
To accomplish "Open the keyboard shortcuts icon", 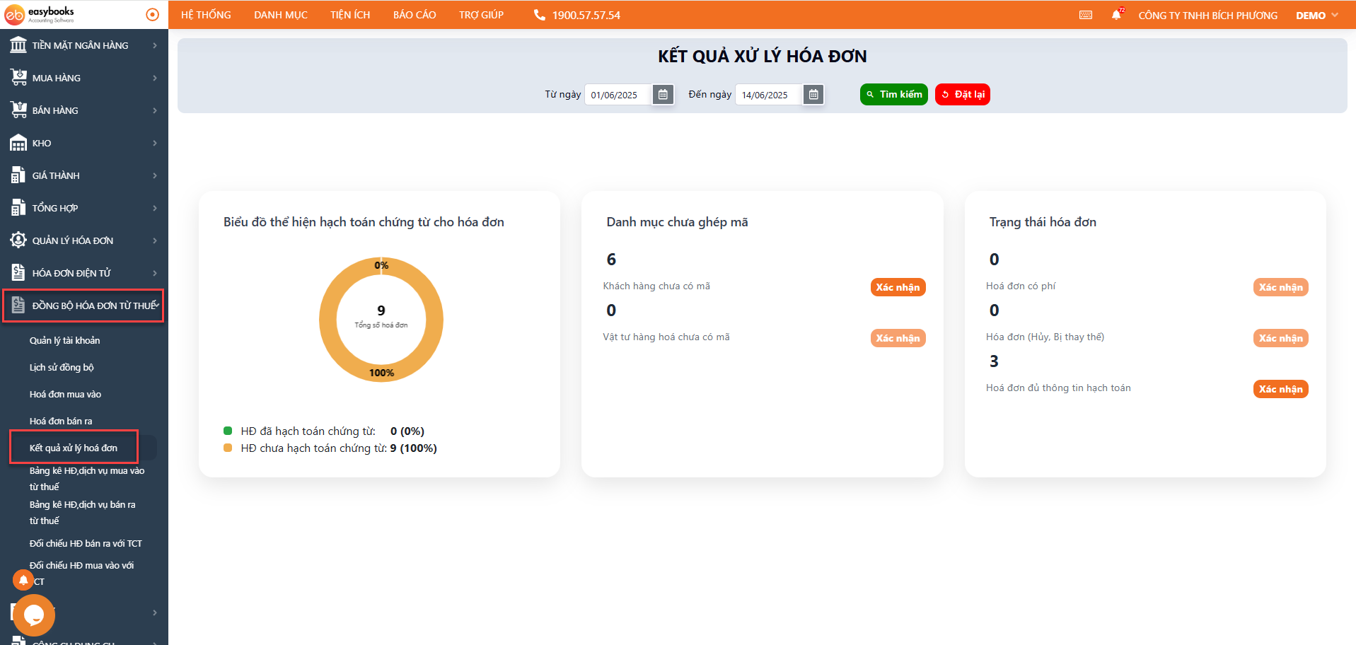I will pos(1086,15).
